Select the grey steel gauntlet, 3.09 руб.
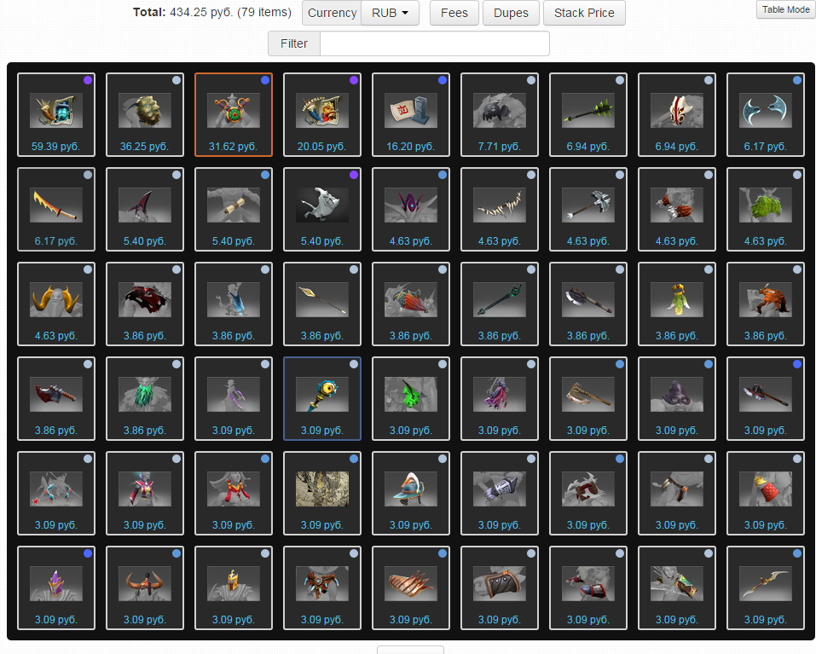Image resolution: width=816 pixels, height=654 pixels. tap(500, 493)
